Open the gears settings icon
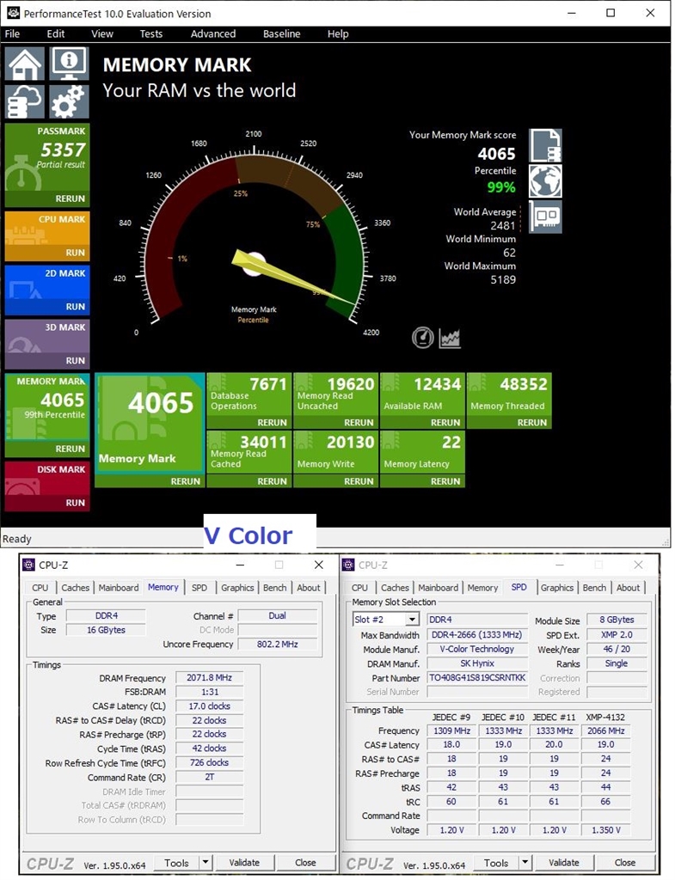The height and width of the screenshot is (880, 675). point(69,101)
